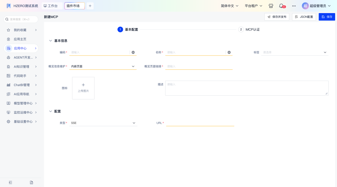The image size is (337, 187).
Task: Open the three-dots more options menu
Action: [294, 6]
